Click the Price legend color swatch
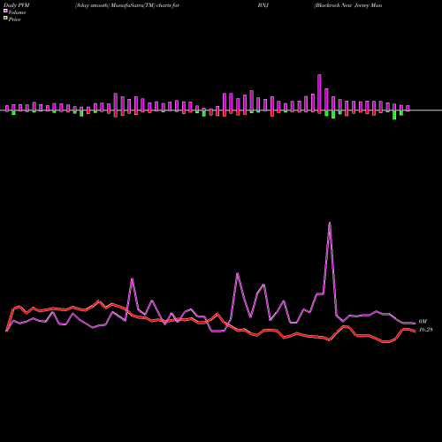Screen dimensions: 442x442 [5, 19]
